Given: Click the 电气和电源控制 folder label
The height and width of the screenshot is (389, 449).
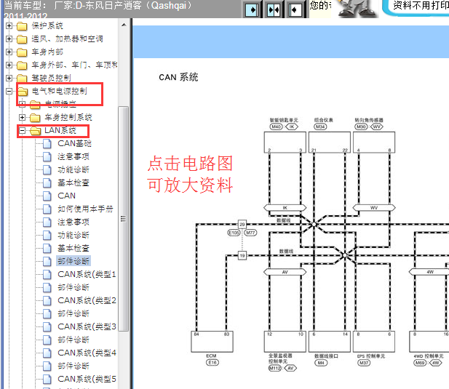Looking at the screenshot, I should tap(59, 91).
